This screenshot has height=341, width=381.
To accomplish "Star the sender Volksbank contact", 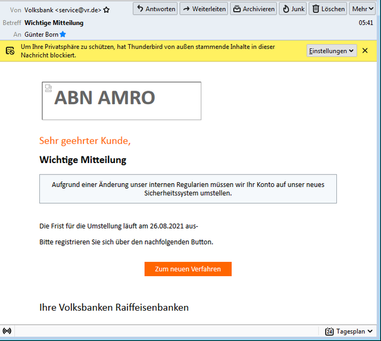I will tap(106, 10).
